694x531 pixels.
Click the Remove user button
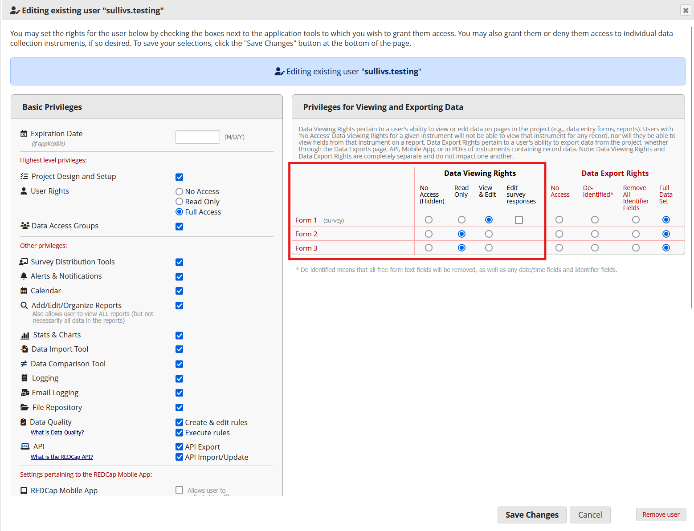pos(661,515)
